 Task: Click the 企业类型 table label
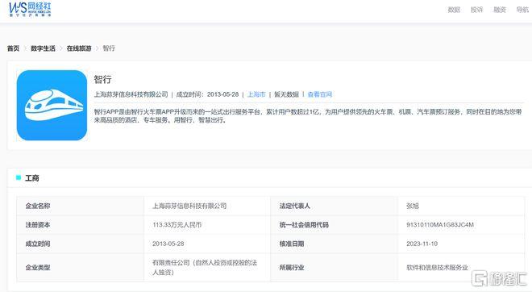click(38, 268)
